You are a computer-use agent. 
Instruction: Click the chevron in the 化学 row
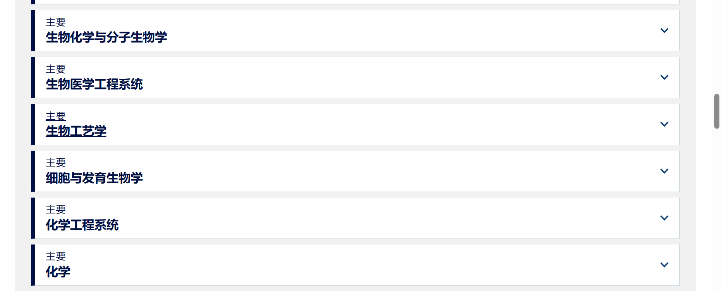point(664,265)
